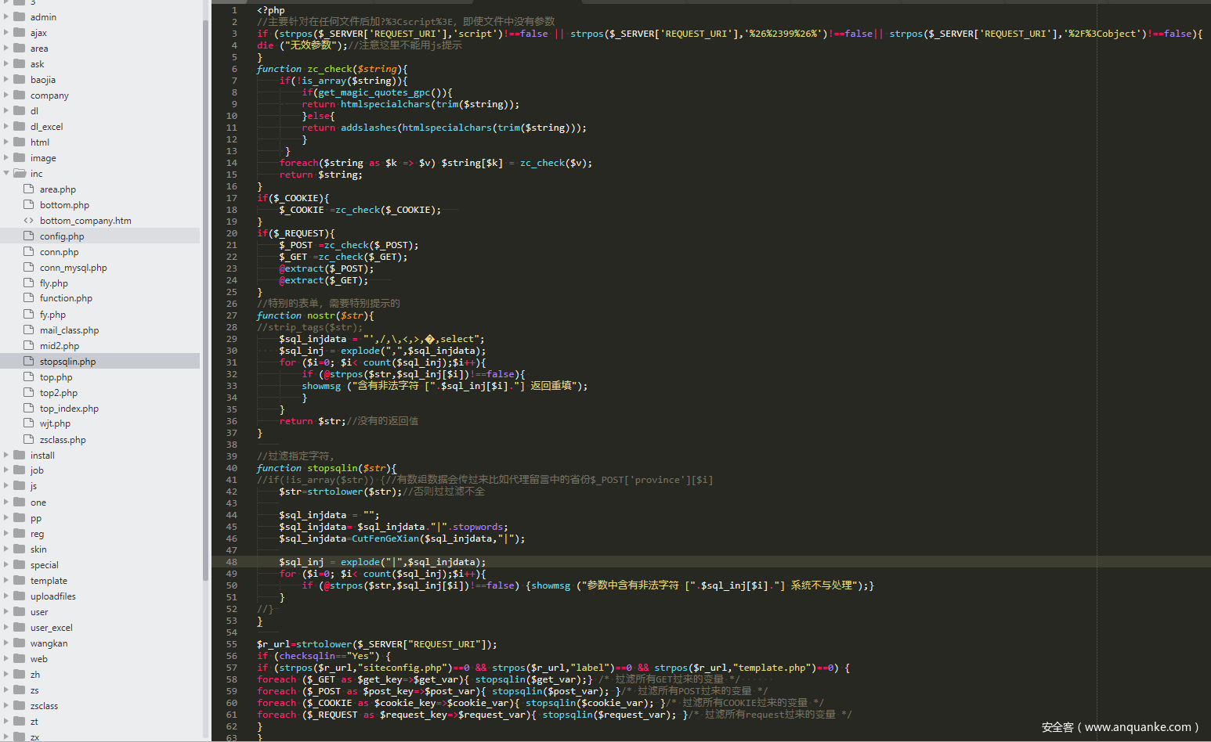The width and height of the screenshot is (1211, 742).
Task: Open function.php in the sidebar
Action: click(x=66, y=298)
